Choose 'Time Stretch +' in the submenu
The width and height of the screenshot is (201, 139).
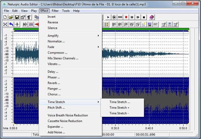click(x=122, y=108)
